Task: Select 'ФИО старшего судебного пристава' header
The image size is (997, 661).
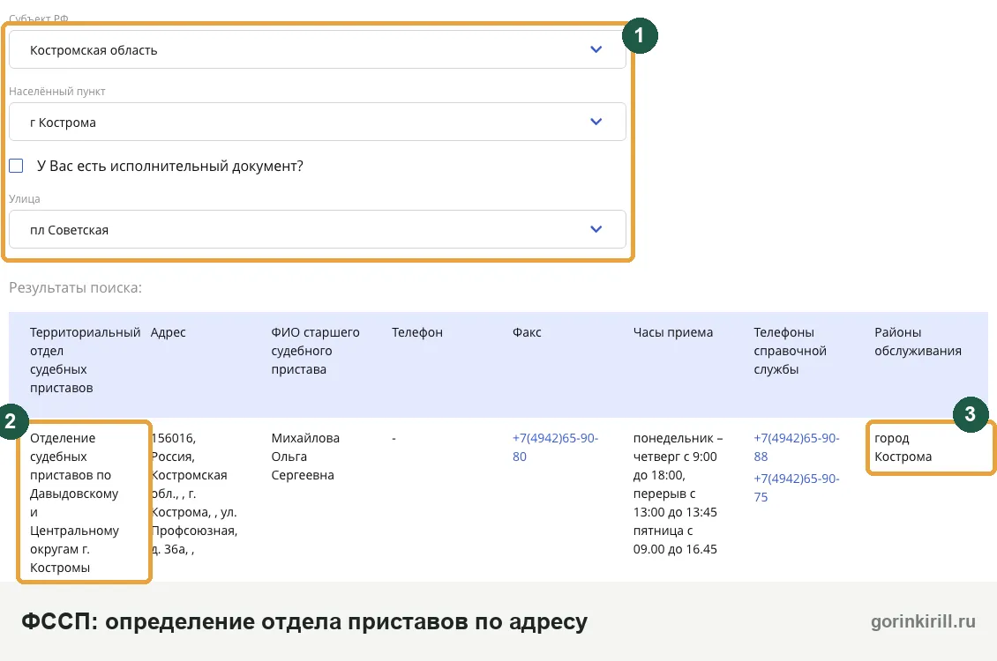Action: coord(315,351)
